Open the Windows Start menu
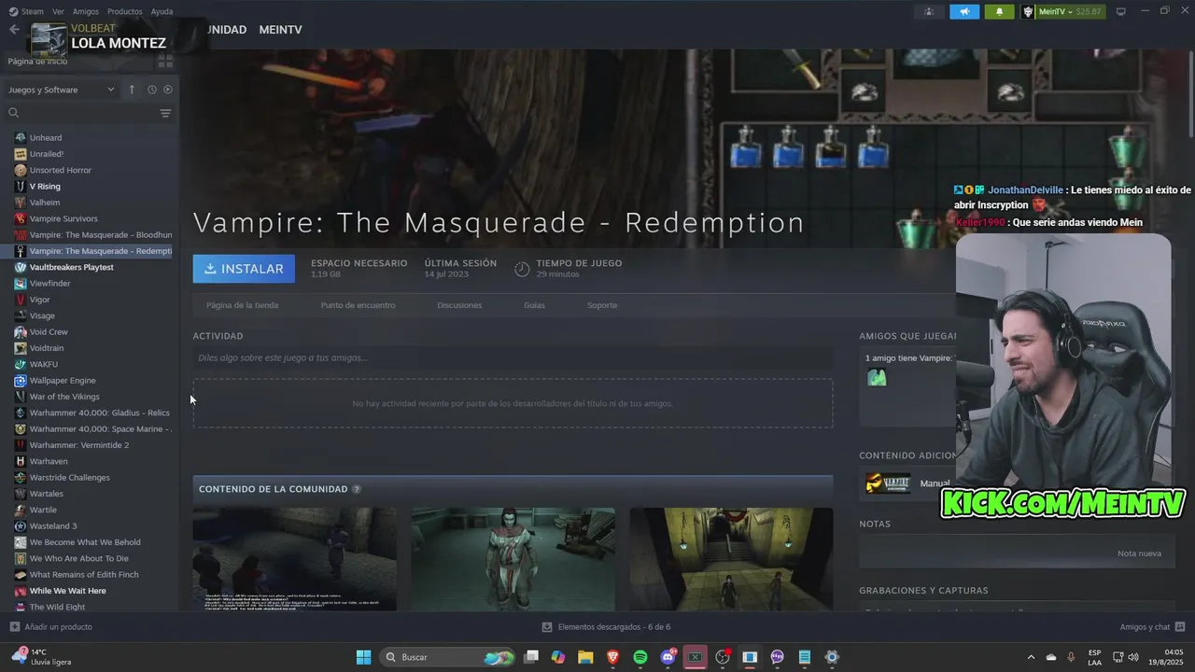Screen dimensions: 1195x672 (x=364, y=657)
